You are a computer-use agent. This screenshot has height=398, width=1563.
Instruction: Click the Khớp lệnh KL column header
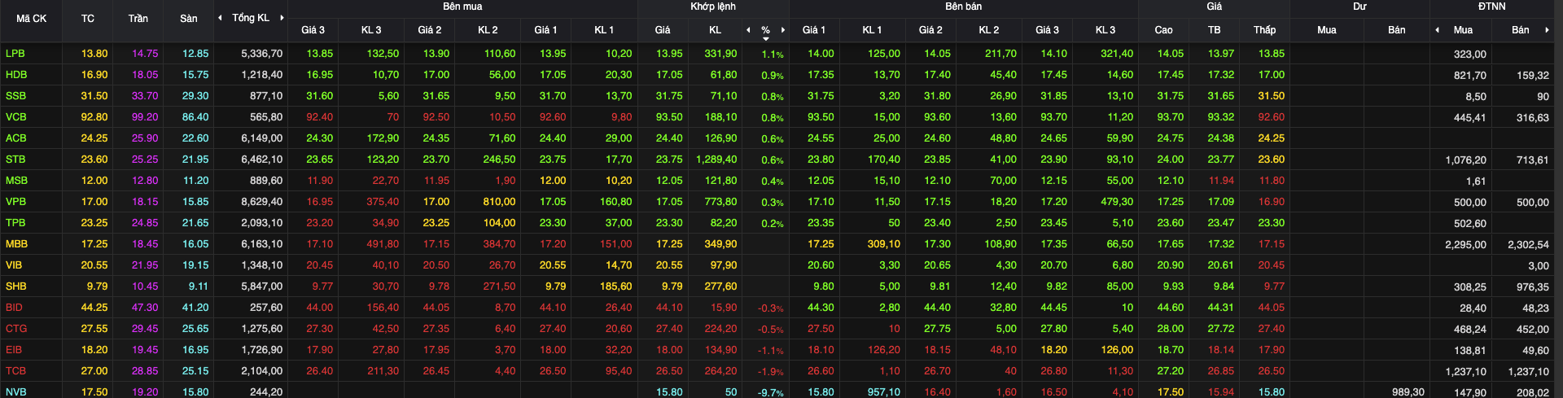point(715,30)
